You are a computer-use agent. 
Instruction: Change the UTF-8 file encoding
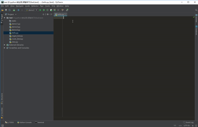pyautogui.click(x=187, y=125)
